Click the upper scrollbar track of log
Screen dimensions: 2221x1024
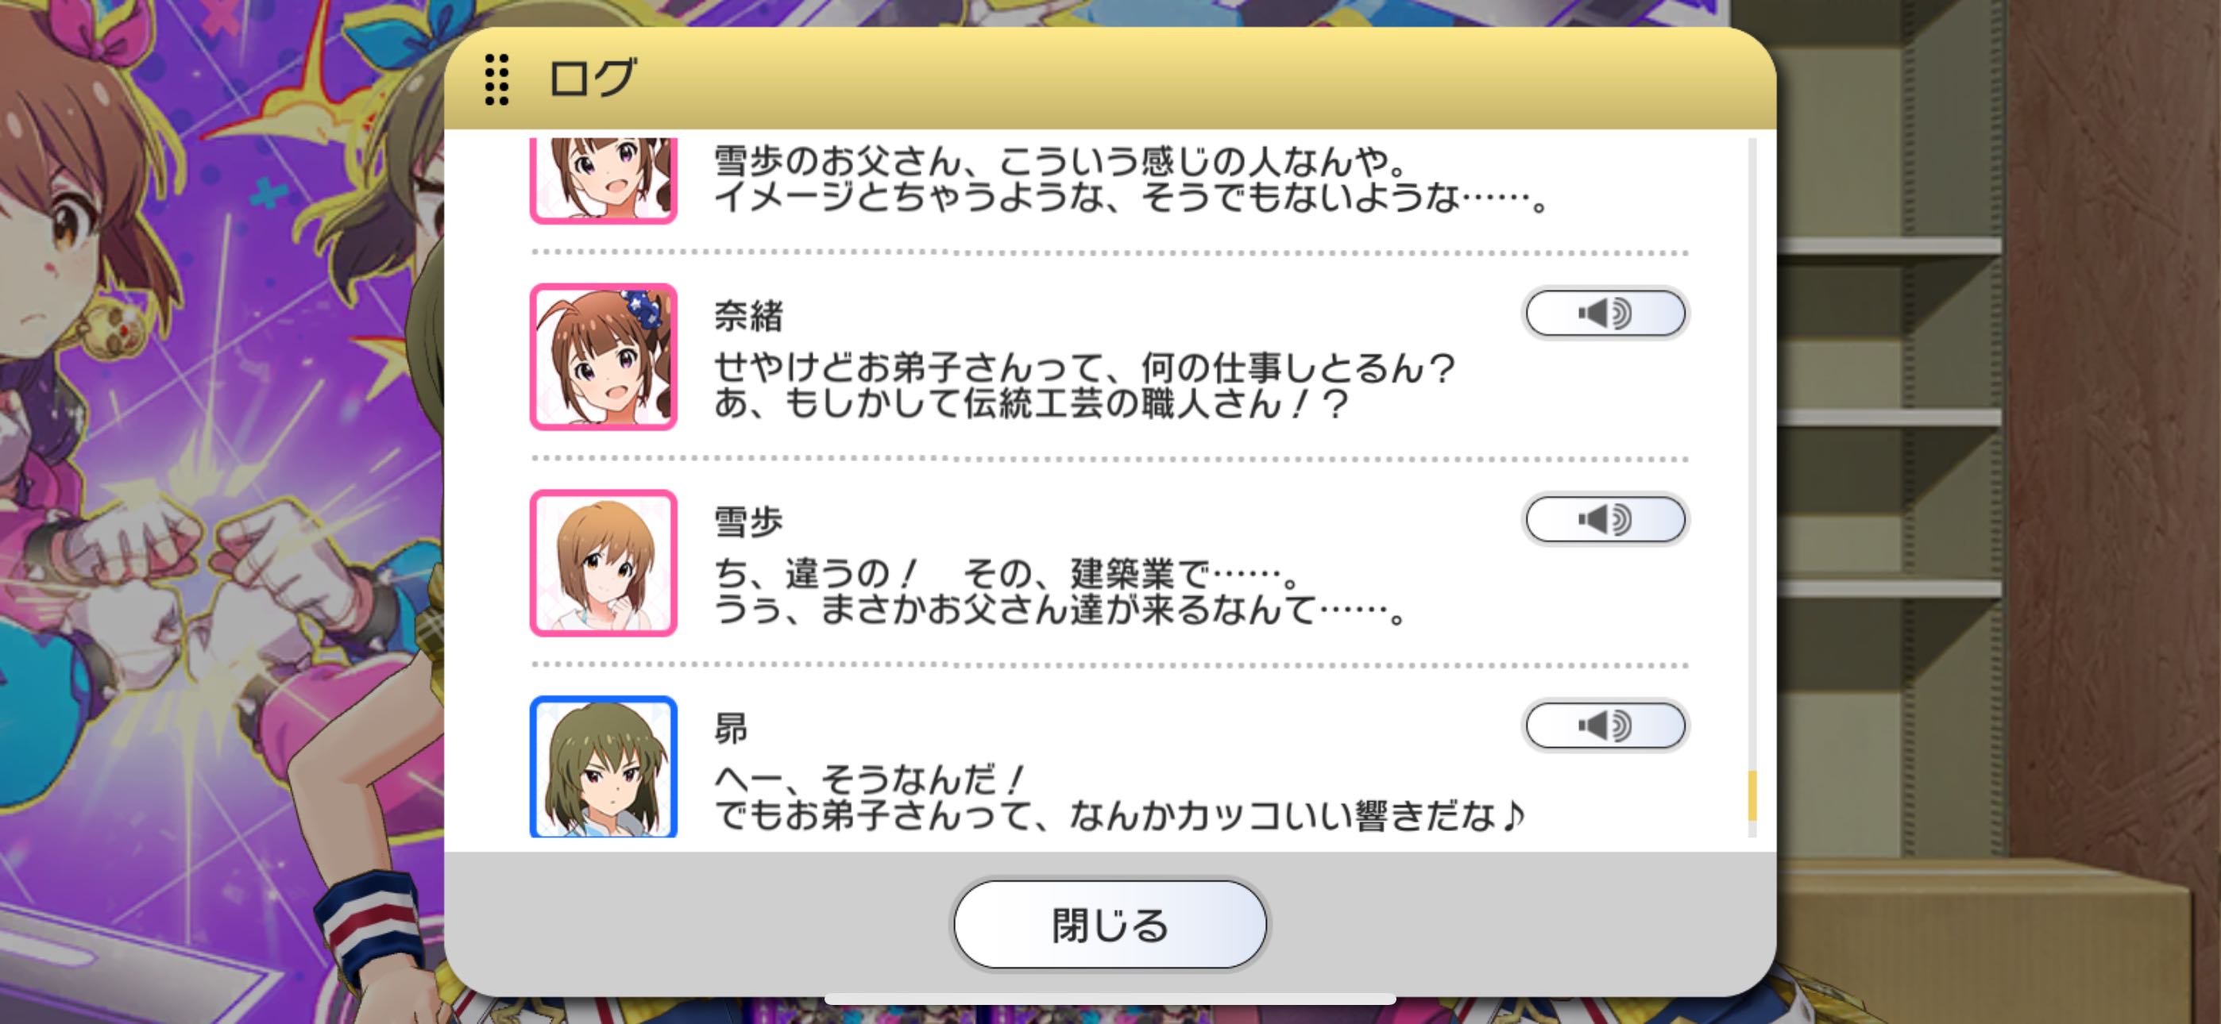tap(1751, 448)
